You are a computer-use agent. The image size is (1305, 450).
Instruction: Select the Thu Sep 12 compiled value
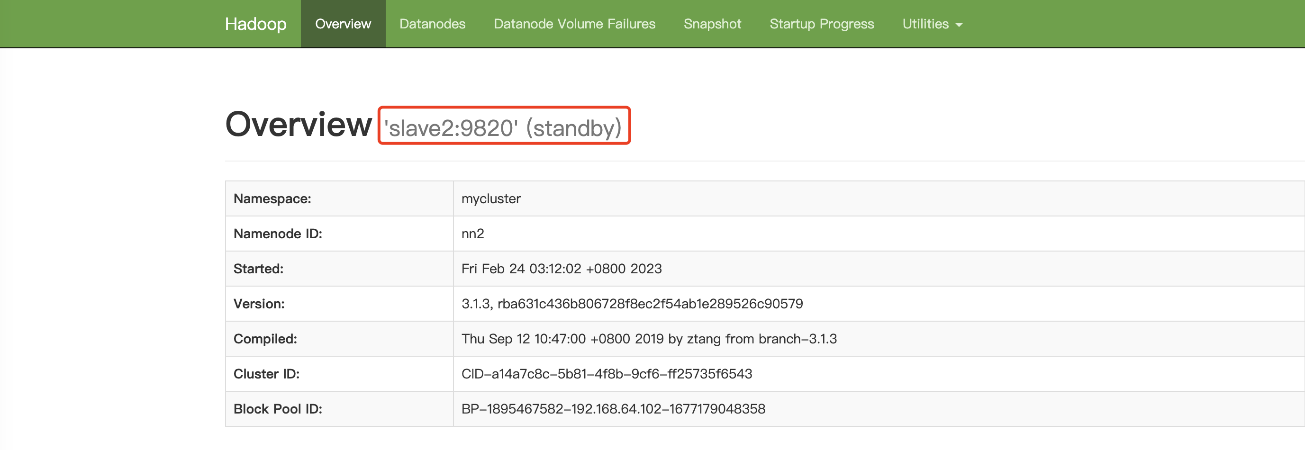click(648, 338)
